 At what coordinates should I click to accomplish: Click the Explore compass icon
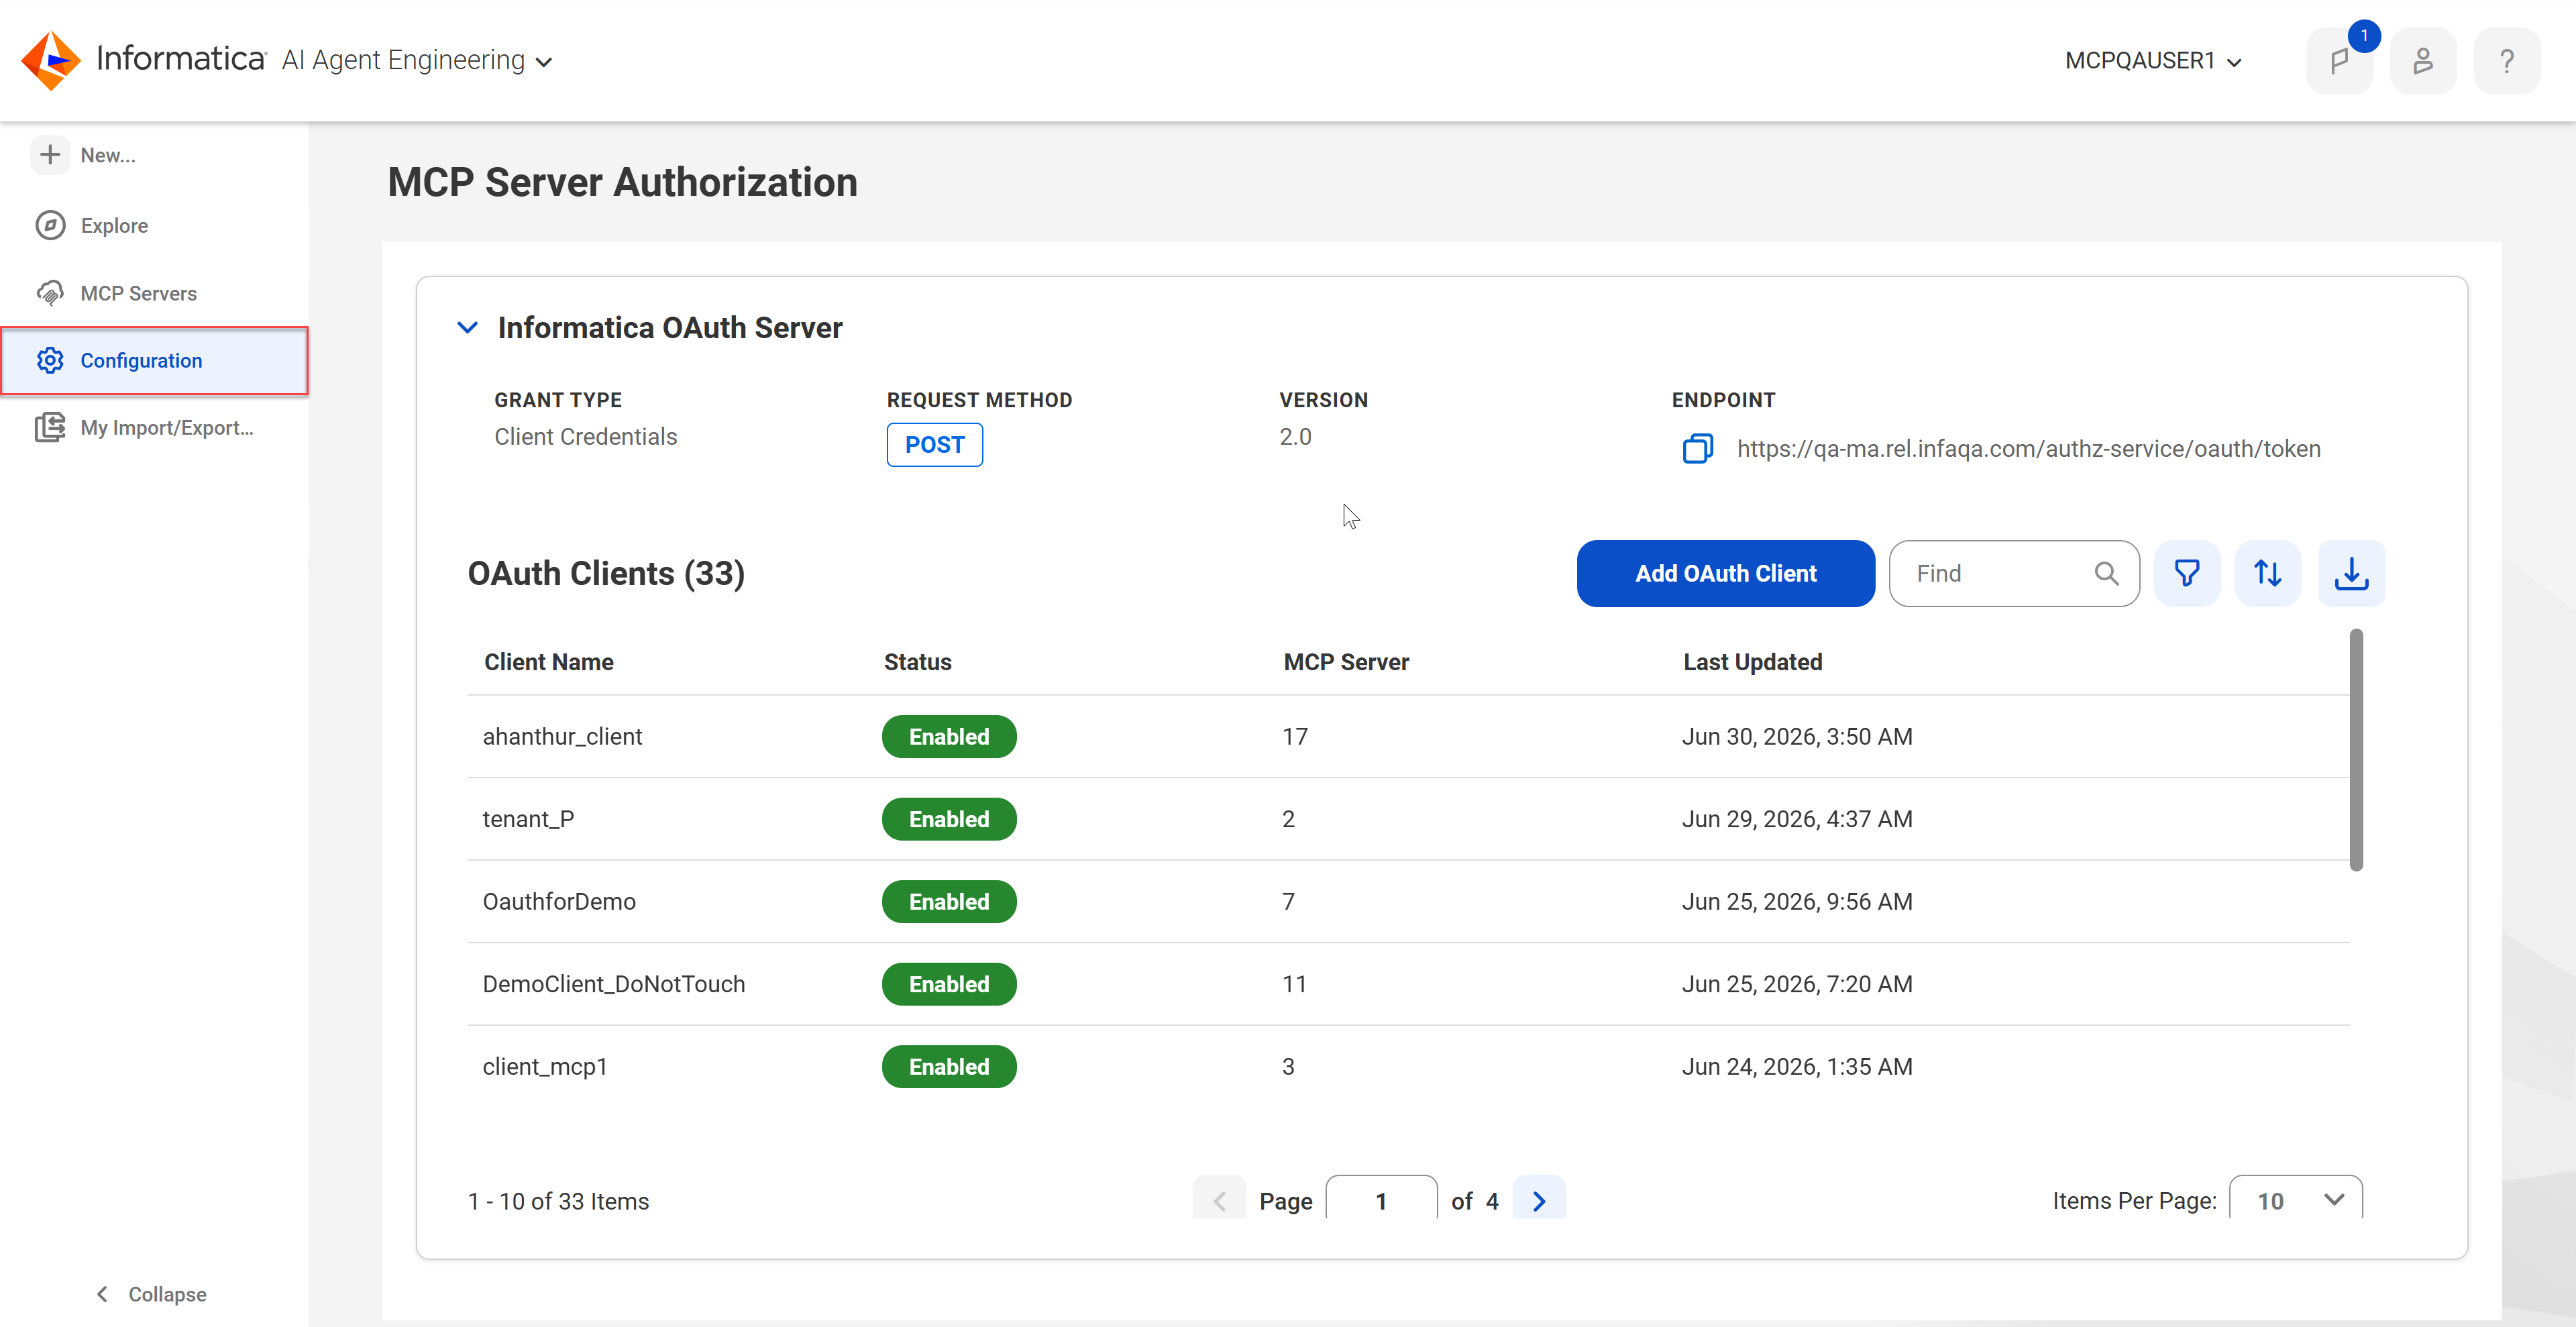pos(50,225)
